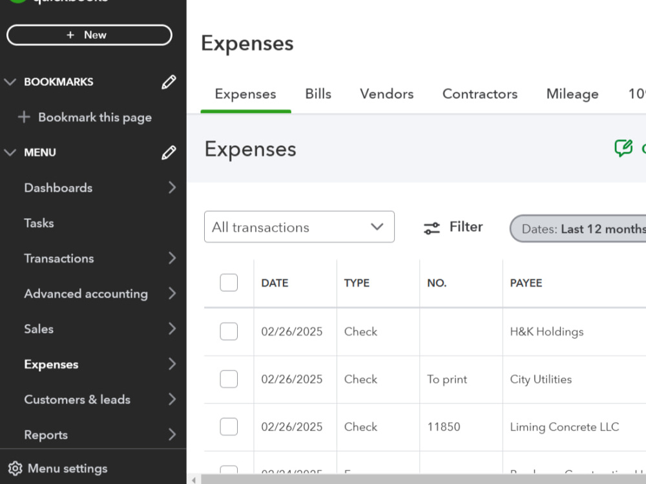
Task: Select the Expenses tab at the top
Action: [x=245, y=94]
